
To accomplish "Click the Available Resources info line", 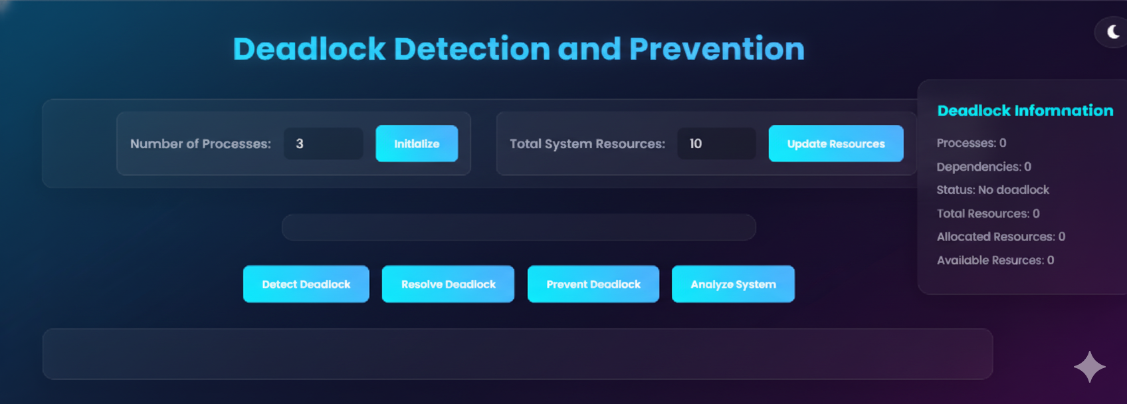I will pyautogui.click(x=995, y=260).
